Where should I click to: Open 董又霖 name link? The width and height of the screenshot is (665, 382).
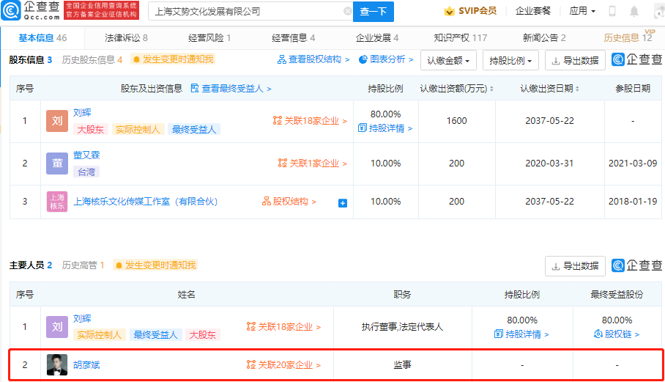pos(86,155)
